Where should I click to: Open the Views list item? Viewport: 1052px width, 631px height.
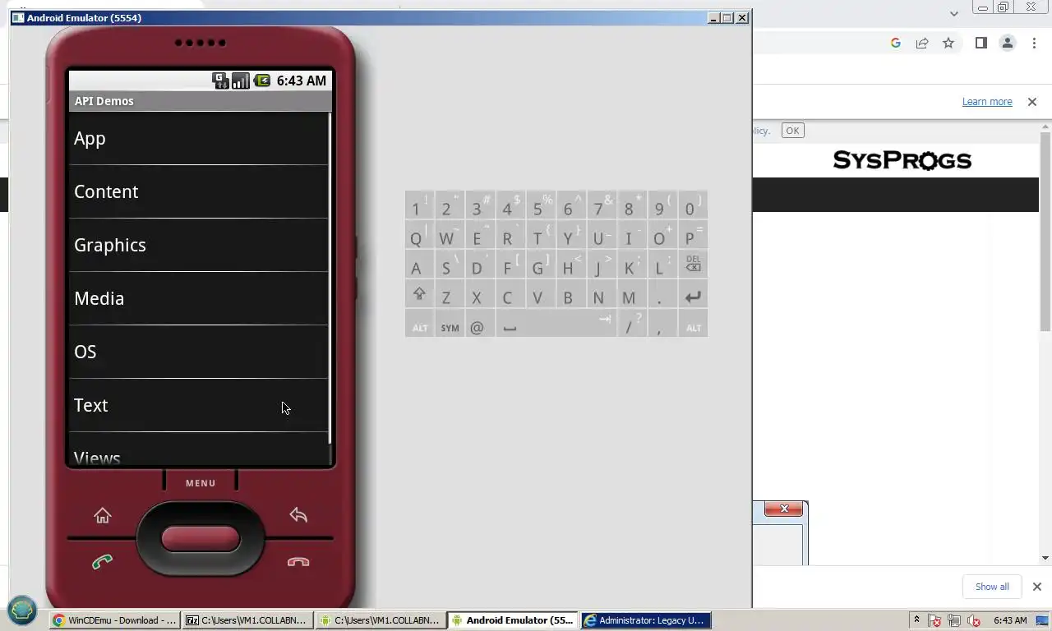pyautogui.click(x=198, y=449)
